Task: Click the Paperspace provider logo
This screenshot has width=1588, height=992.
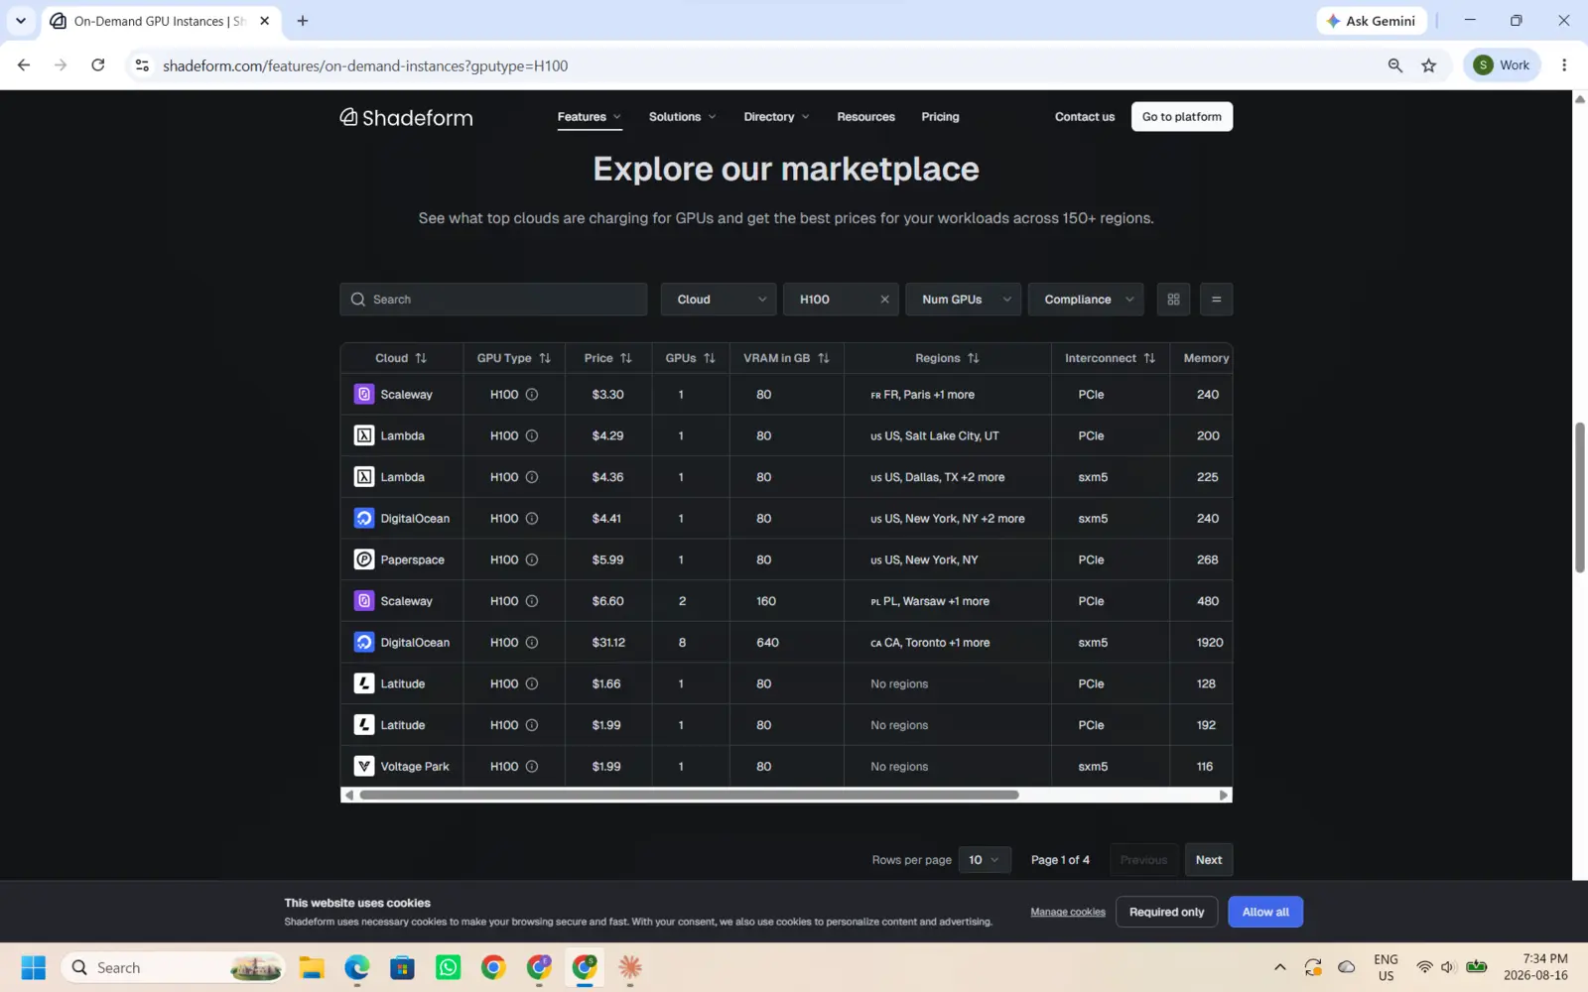Action: [x=364, y=559]
